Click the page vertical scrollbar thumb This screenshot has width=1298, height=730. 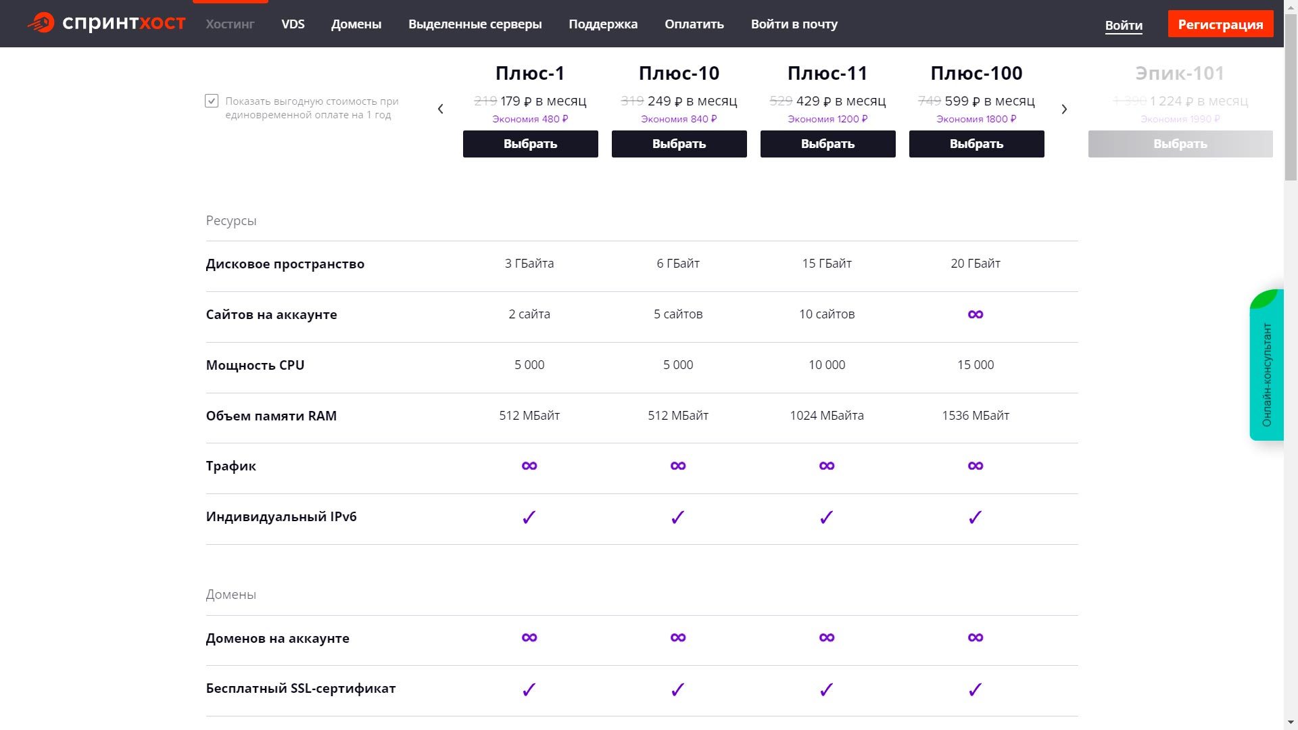pyautogui.click(x=1291, y=98)
